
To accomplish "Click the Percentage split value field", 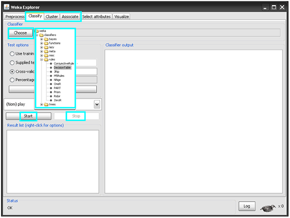I will (86, 80).
